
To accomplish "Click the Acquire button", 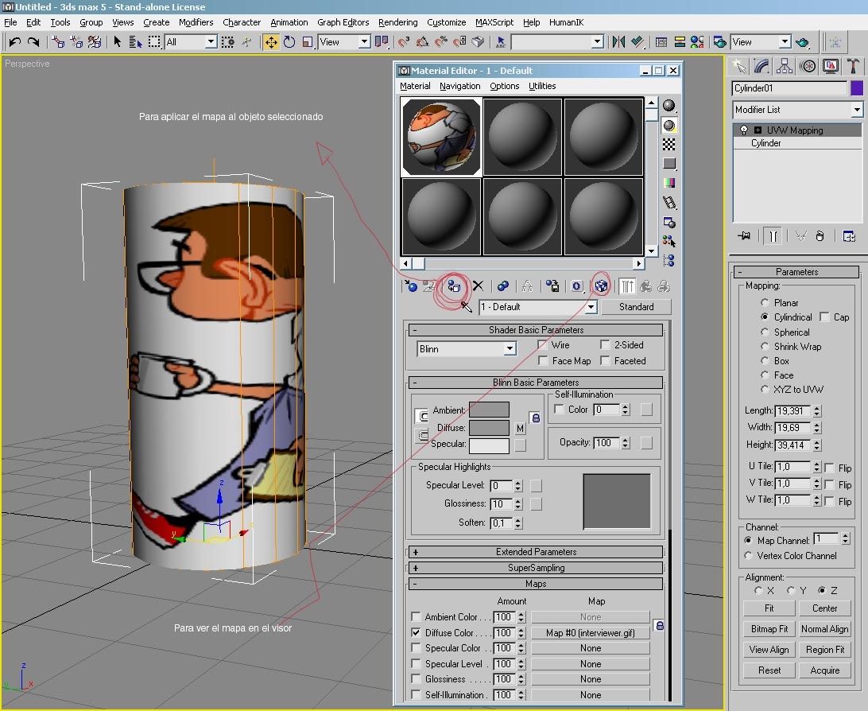I will 825,670.
